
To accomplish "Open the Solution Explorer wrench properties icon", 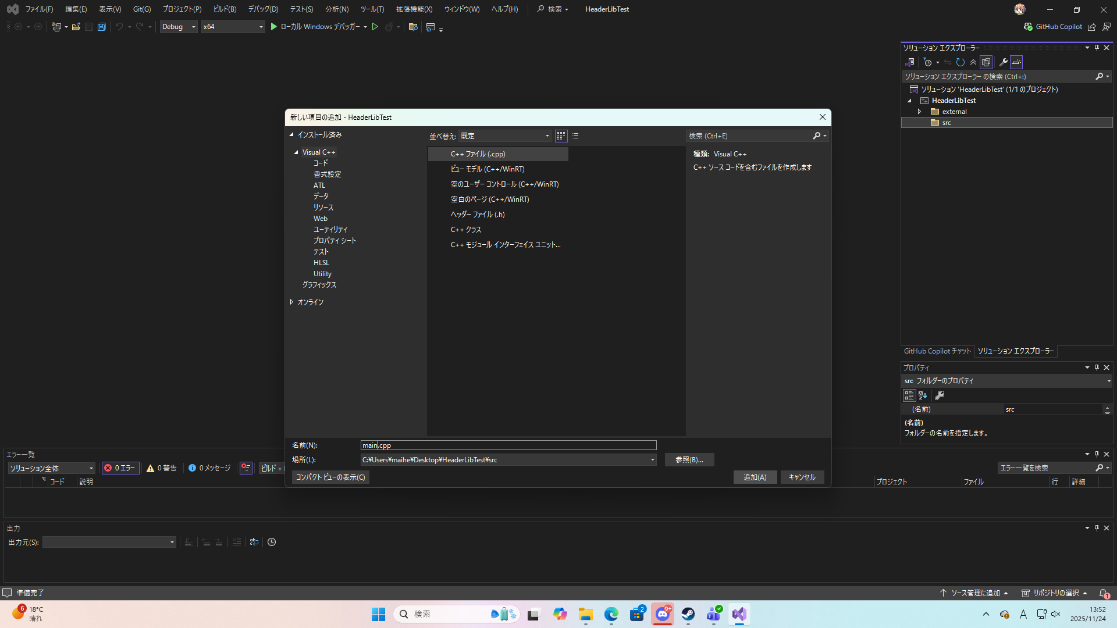I will tap(1003, 62).
